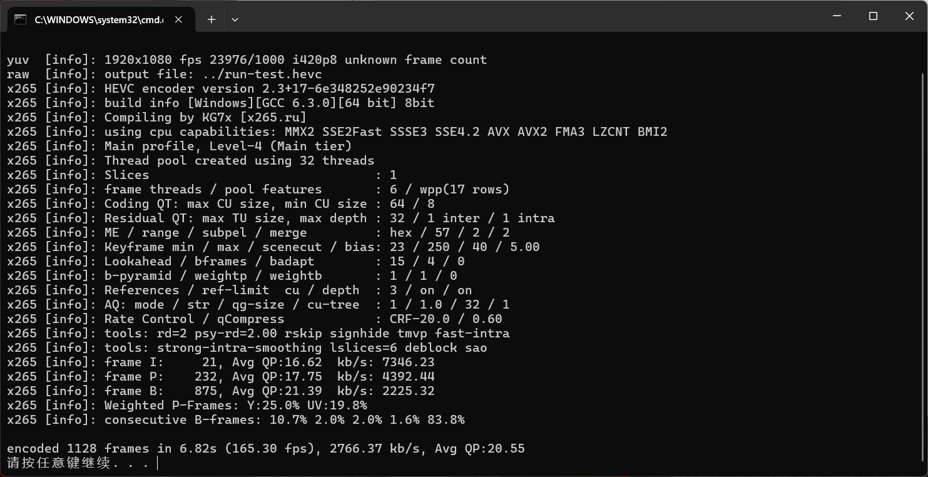Viewport: 928px width, 477px height.
Task: Close the terminal window
Action: (909, 16)
